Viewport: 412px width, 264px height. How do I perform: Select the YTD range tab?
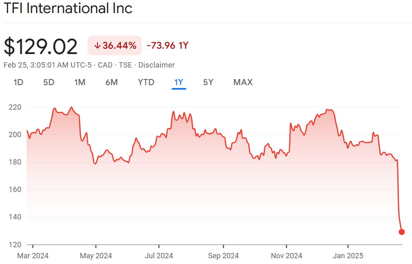[x=146, y=82]
